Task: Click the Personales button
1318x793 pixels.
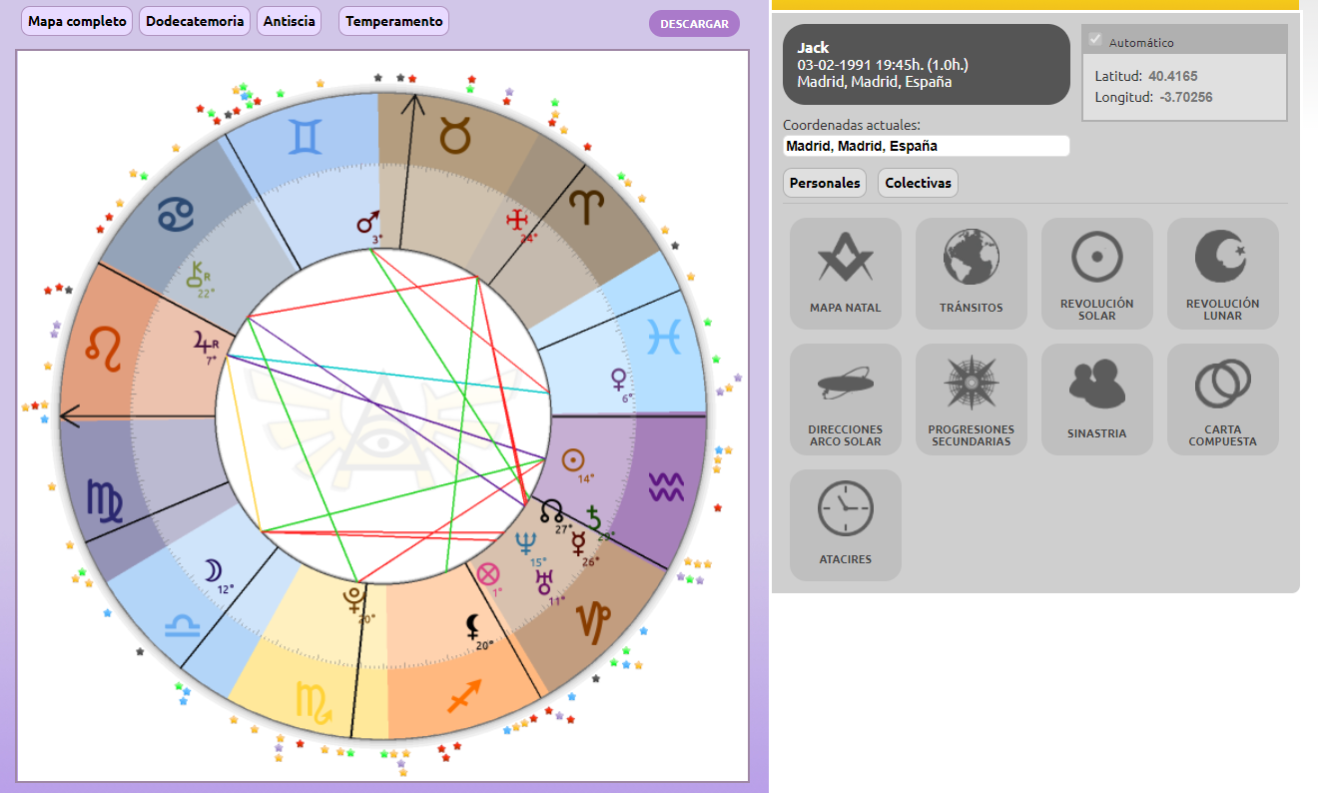Action: (x=824, y=183)
